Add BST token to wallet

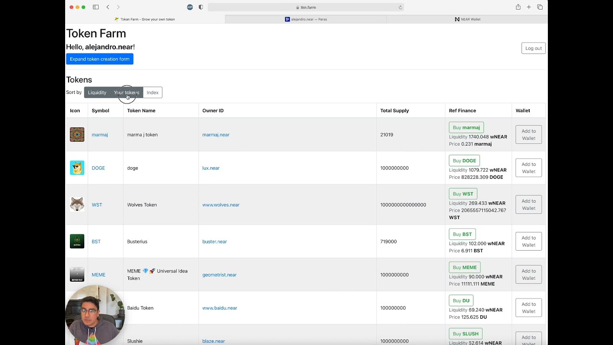click(528, 241)
